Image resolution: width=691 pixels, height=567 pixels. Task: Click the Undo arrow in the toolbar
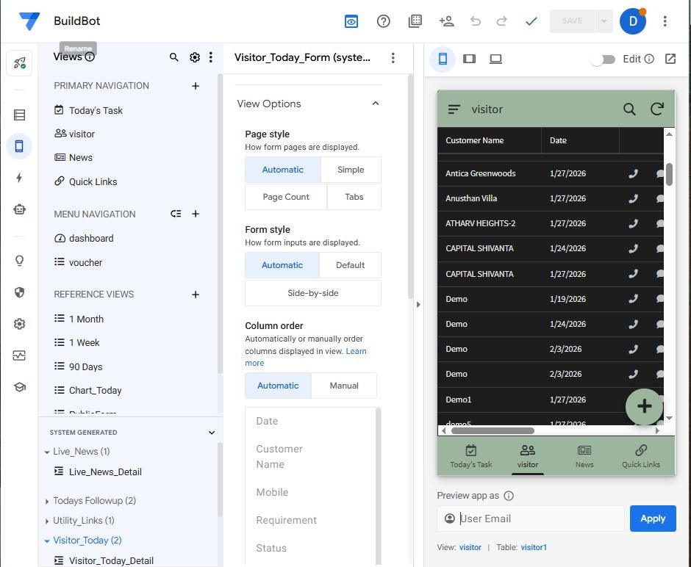(476, 21)
